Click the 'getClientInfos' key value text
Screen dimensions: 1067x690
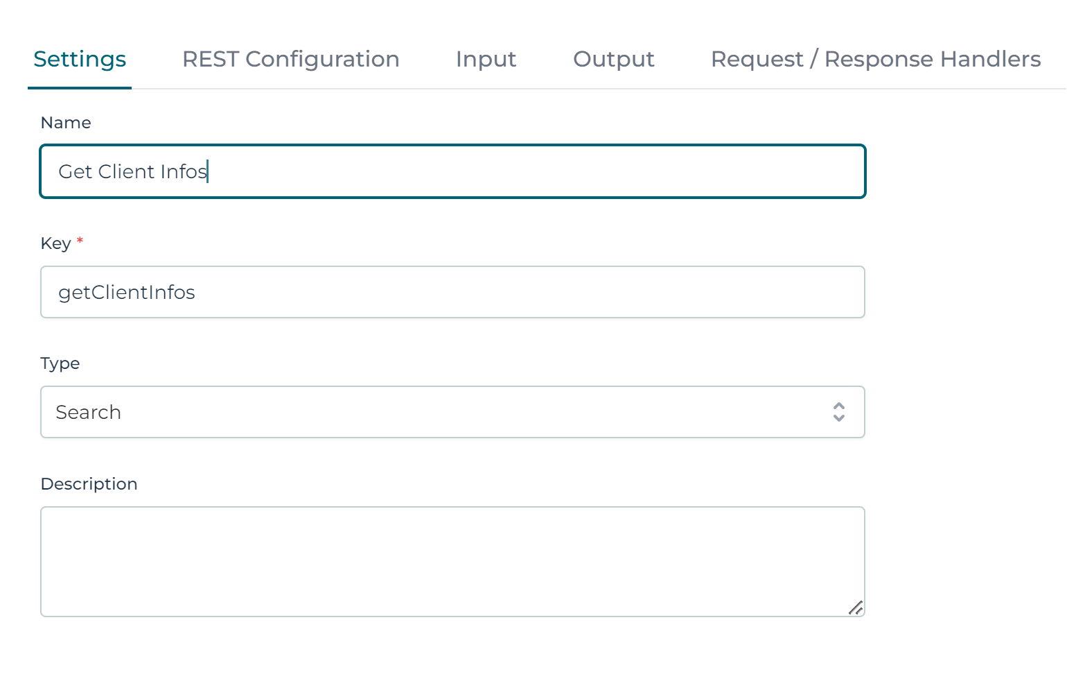(x=127, y=292)
